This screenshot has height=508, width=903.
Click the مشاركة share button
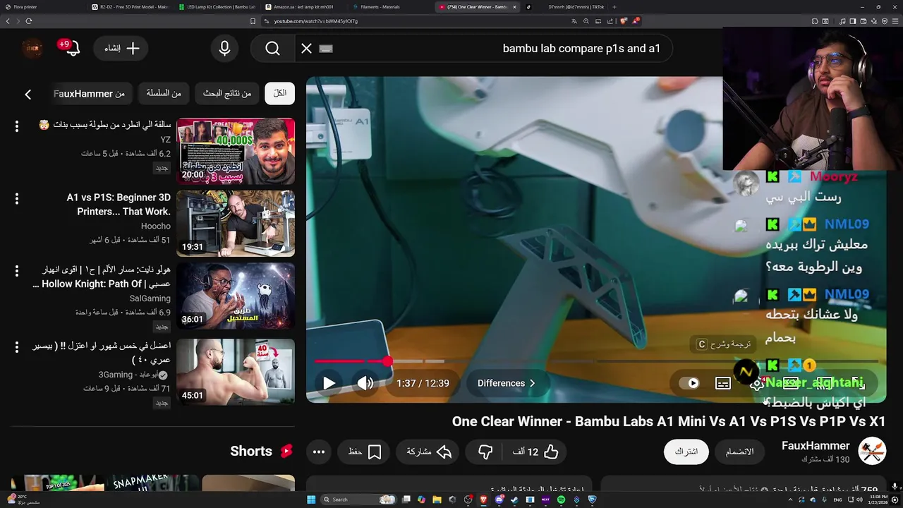(428, 452)
